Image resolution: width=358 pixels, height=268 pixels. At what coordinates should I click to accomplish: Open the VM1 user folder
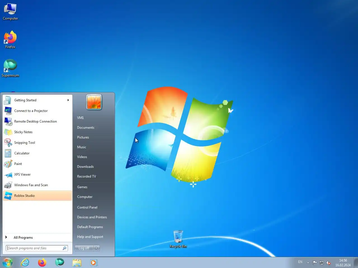click(81, 118)
